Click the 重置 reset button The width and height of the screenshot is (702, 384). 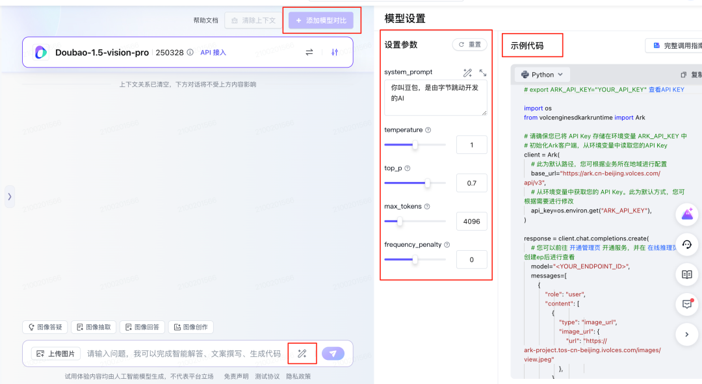[470, 45]
